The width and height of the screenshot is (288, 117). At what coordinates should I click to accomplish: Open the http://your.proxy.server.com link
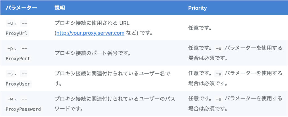[x=90, y=33]
